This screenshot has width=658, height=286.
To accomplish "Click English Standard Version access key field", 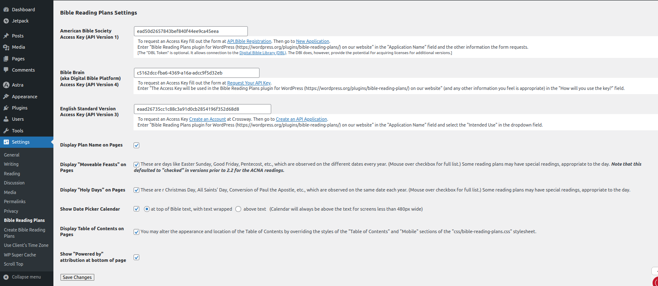I will coord(202,109).
